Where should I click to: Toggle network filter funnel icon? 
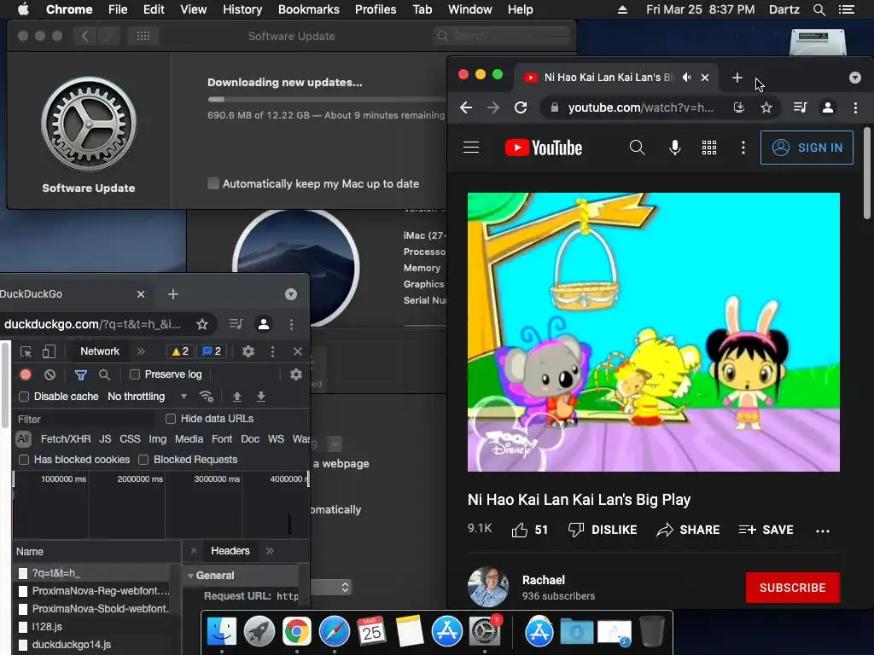click(81, 375)
